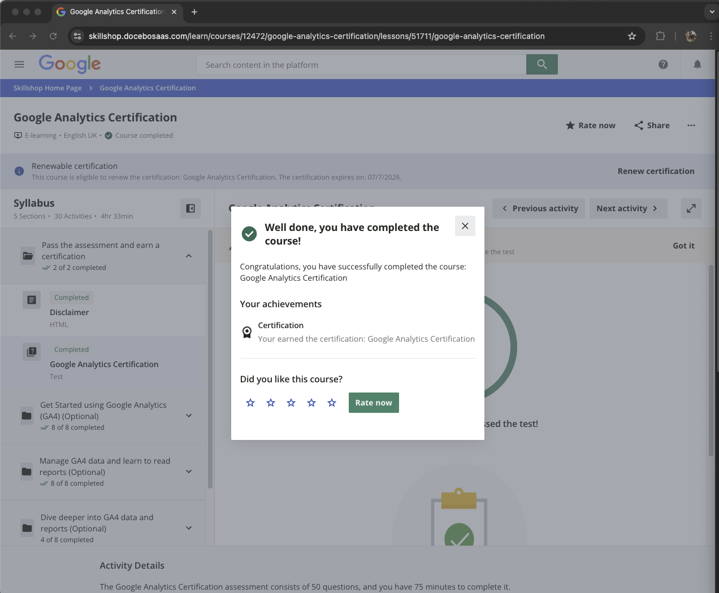Go to Next activity
The image size is (719, 593).
point(629,208)
